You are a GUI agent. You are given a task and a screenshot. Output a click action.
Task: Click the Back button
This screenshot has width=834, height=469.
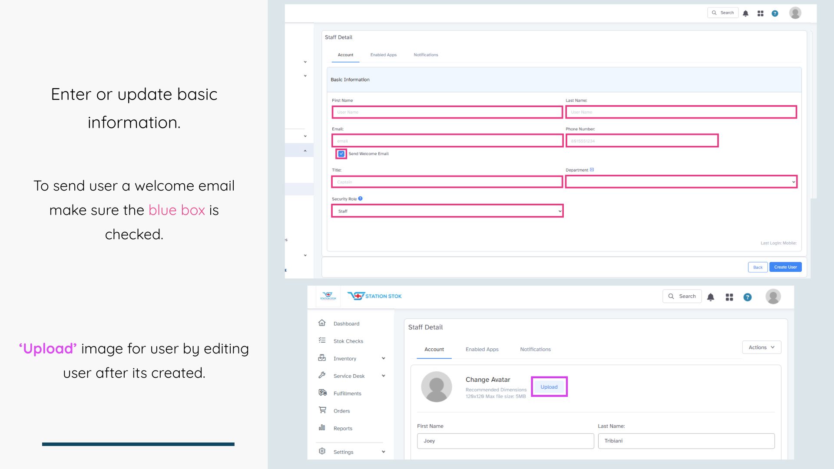(758, 267)
